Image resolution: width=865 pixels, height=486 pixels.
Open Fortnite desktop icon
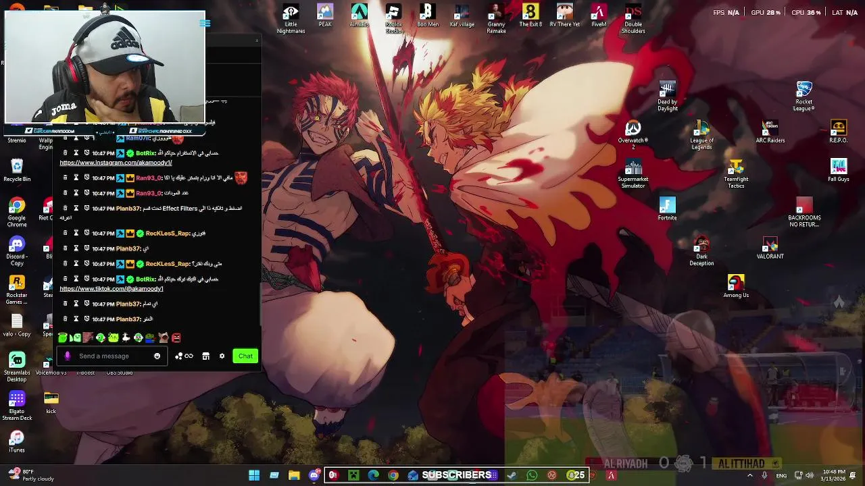tap(667, 209)
